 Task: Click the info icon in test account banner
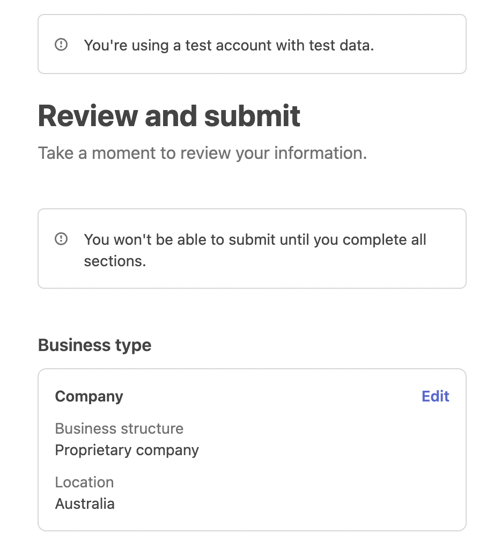click(x=61, y=45)
